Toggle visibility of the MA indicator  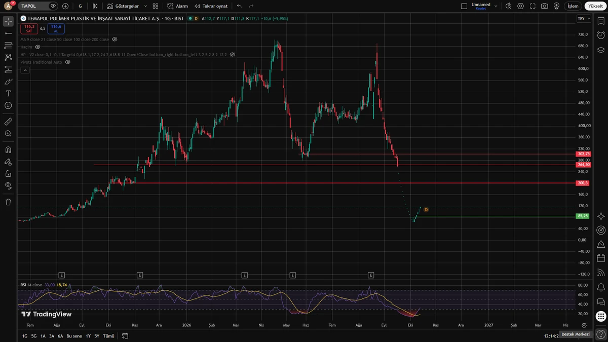point(115,40)
